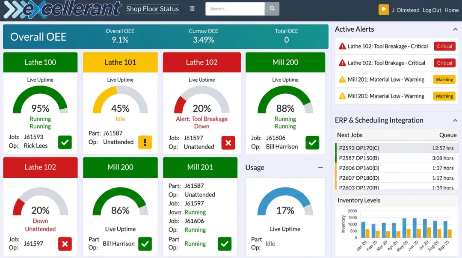Click warning triangle of first Mill 201 alert

[x=342, y=79]
